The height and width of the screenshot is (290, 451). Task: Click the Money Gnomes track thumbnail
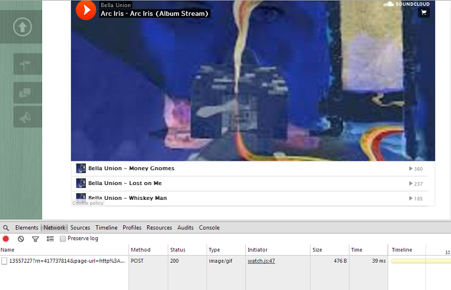pos(81,168)
